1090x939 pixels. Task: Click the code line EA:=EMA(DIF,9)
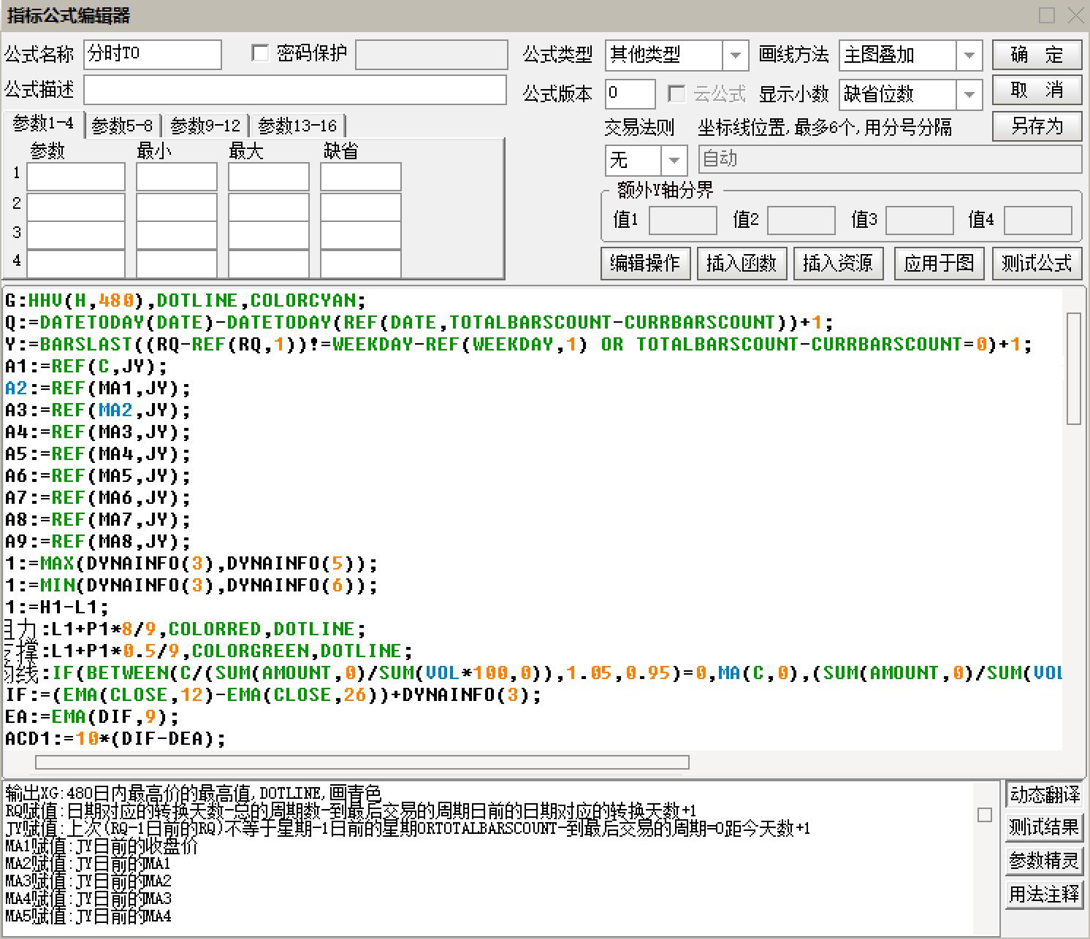(x=92, y=717)
